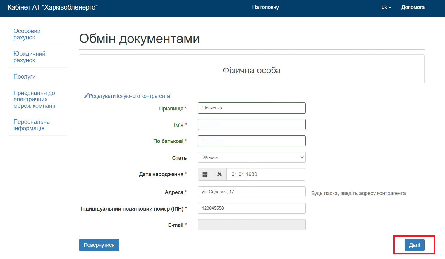Open the Стать gender dropdown

252,157
